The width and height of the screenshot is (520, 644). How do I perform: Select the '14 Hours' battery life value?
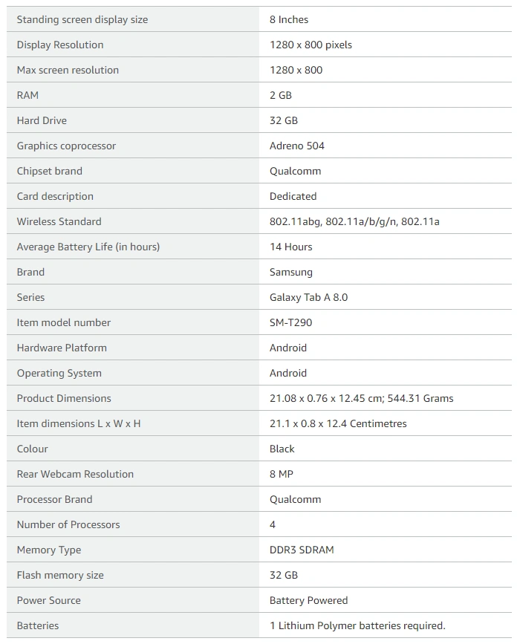tap(290, 247)
